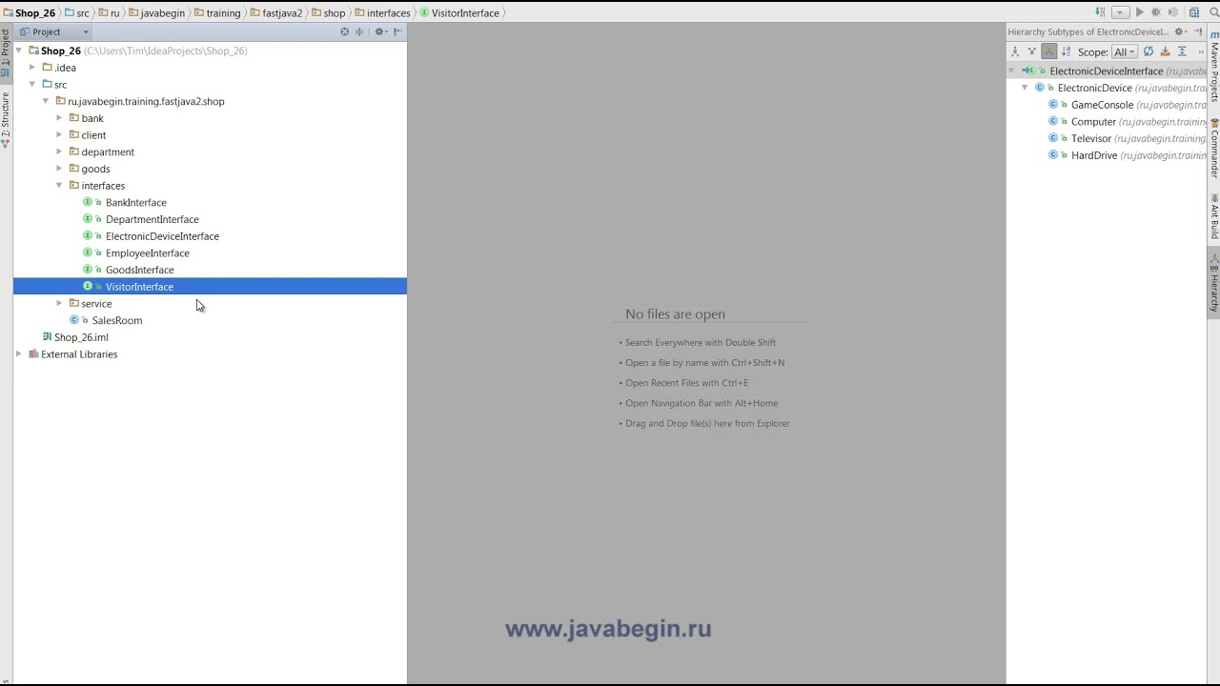Select Computer in Hierarchy panel
Viewport: 1220px width, 686px height.
click(x=1093, y=122)
